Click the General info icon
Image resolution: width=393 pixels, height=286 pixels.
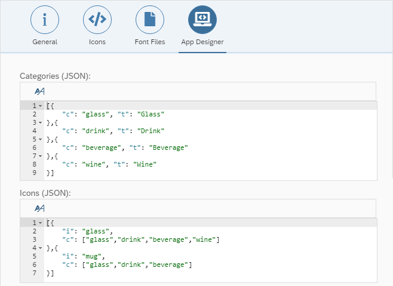coord(45,20)
